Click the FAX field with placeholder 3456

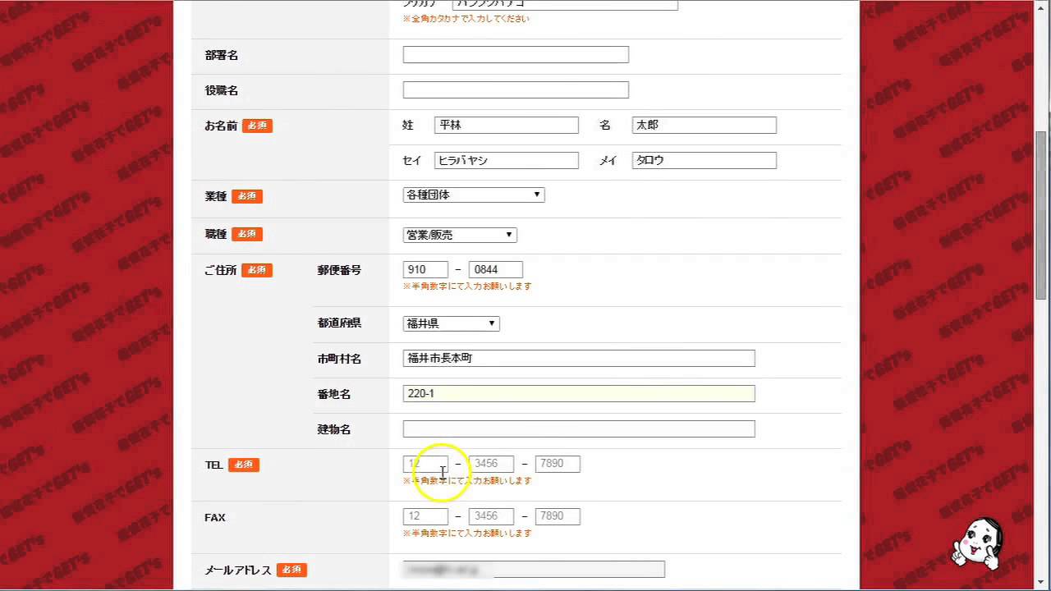491,516
